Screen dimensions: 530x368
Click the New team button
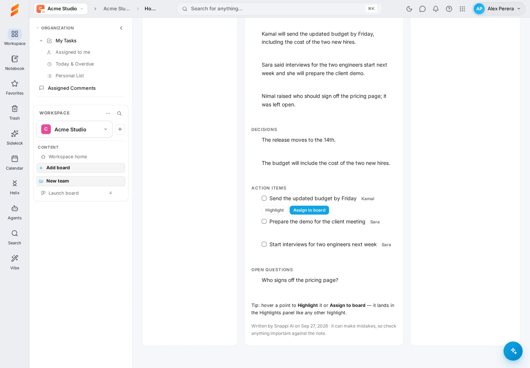81,181
